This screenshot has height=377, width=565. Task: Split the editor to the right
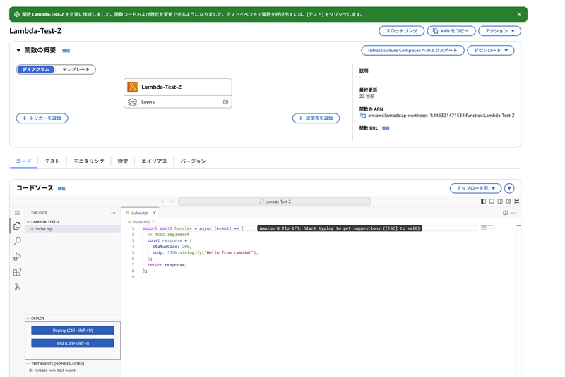[x=505, y=213]
